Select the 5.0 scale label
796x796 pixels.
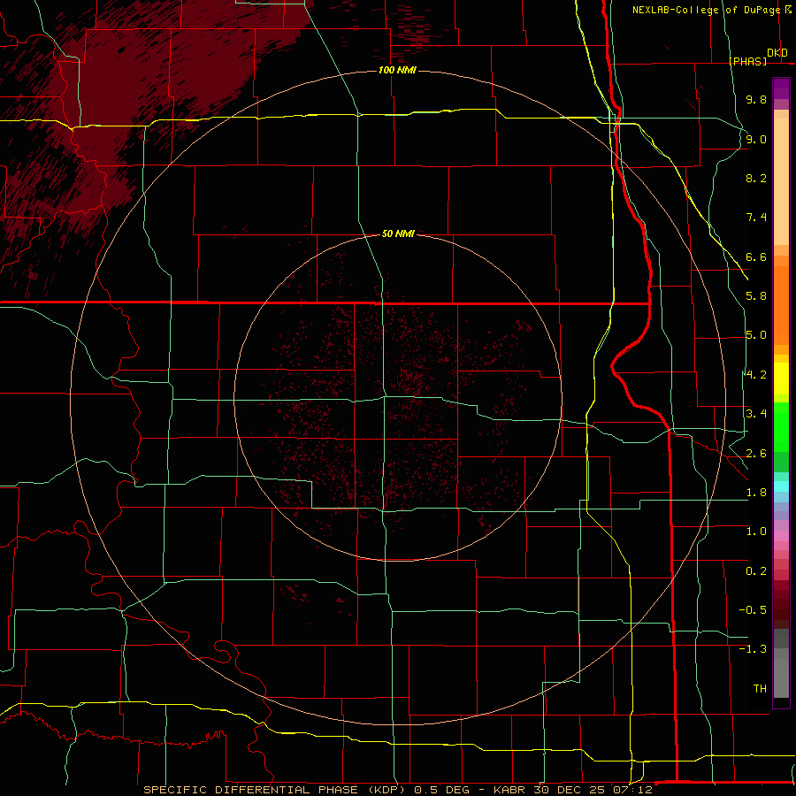click(x=756, y=335)
